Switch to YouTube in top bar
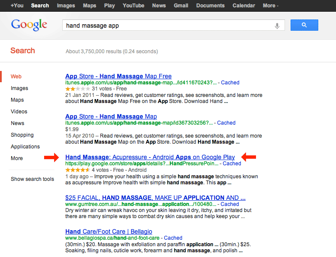The height and width of the screenshot is (257, 336). pyautogui.click(x=133, y=6)
